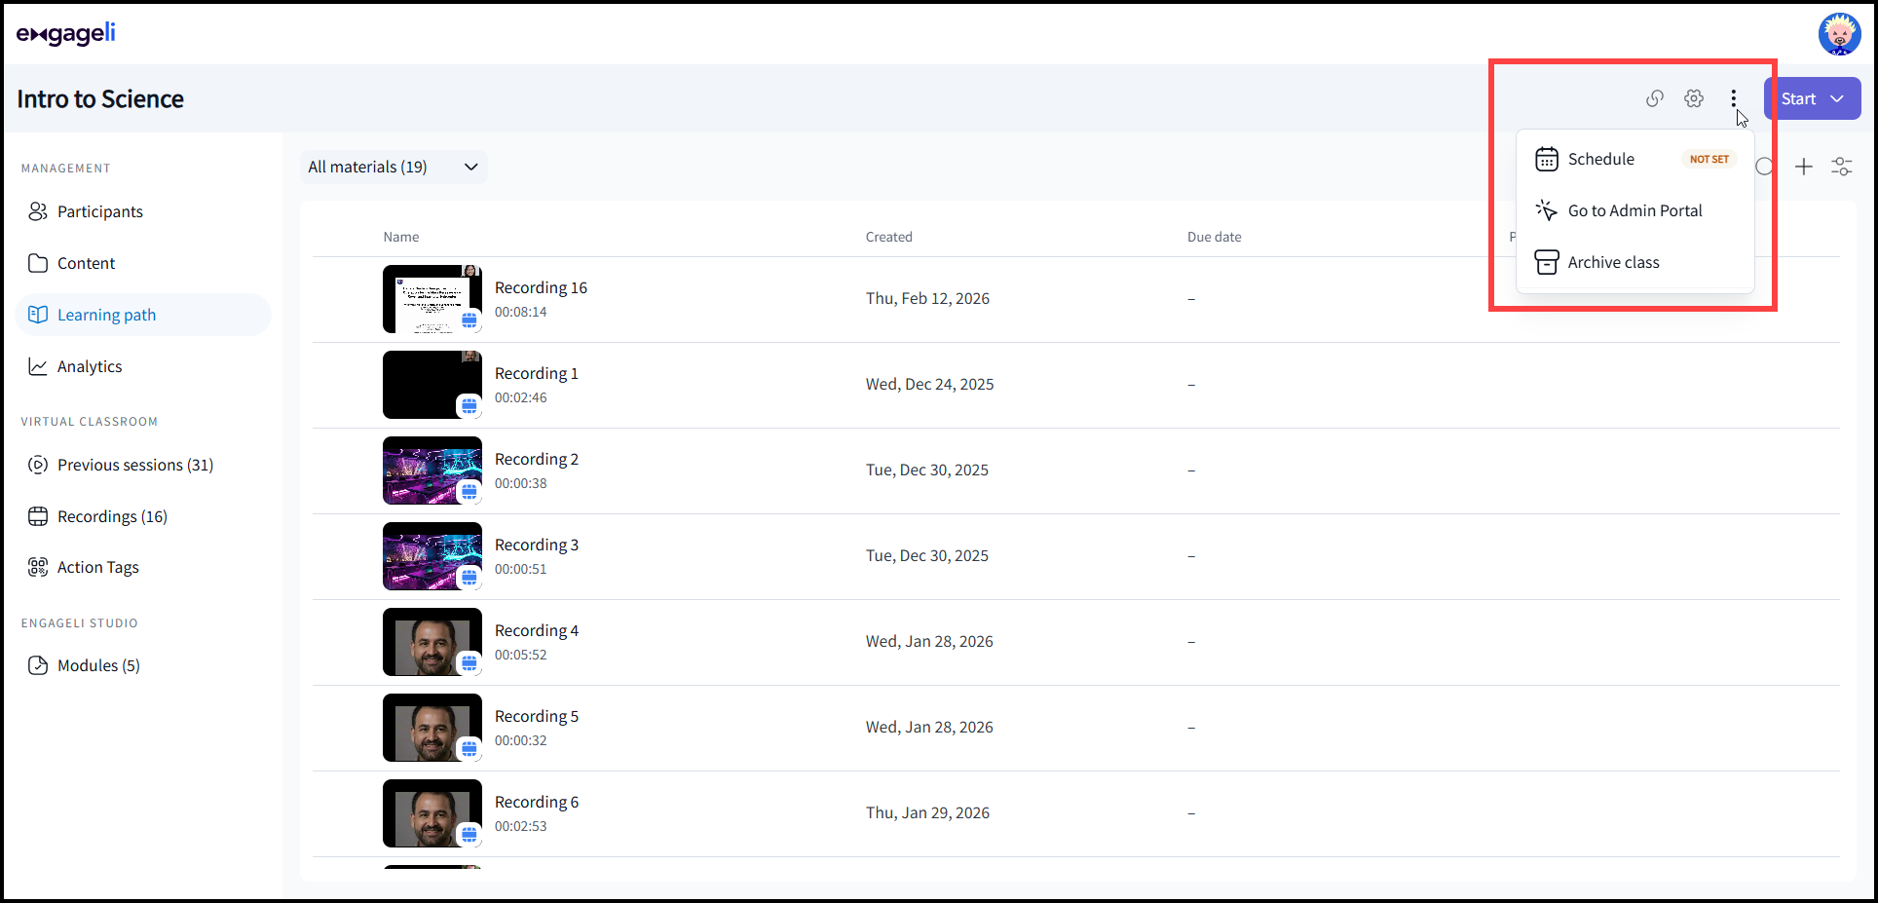Click the Action Tags icon

(38, 566)
